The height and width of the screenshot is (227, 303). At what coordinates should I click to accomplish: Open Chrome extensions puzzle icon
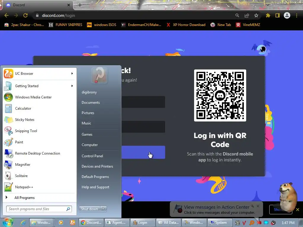(268, 15)
